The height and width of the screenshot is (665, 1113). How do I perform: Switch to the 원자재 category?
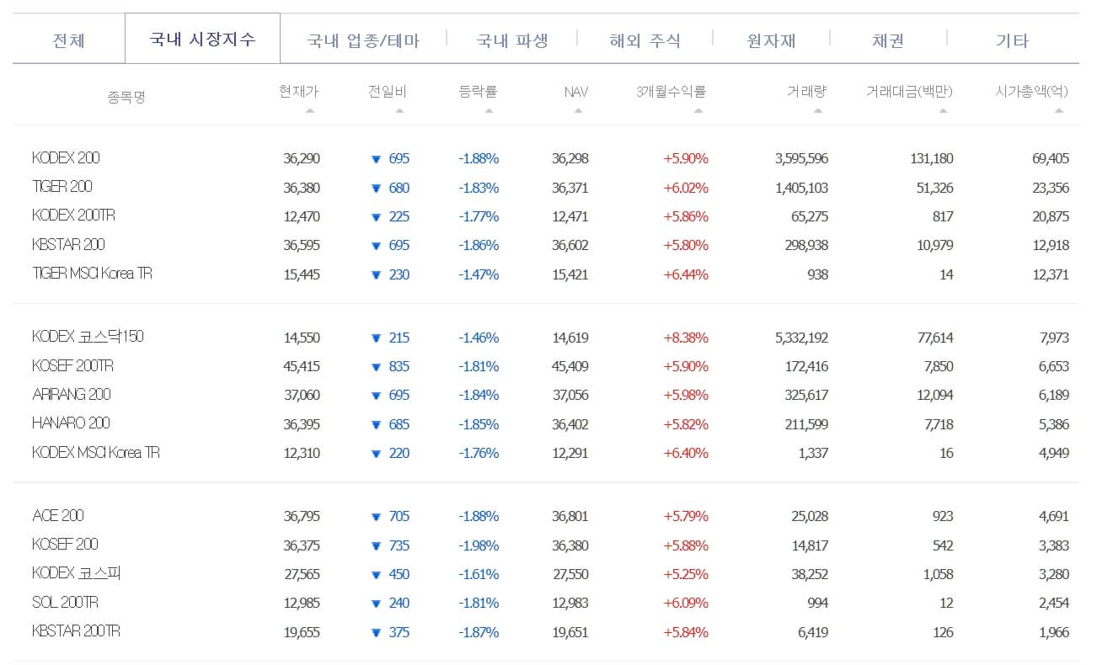(x=769, y=39)
